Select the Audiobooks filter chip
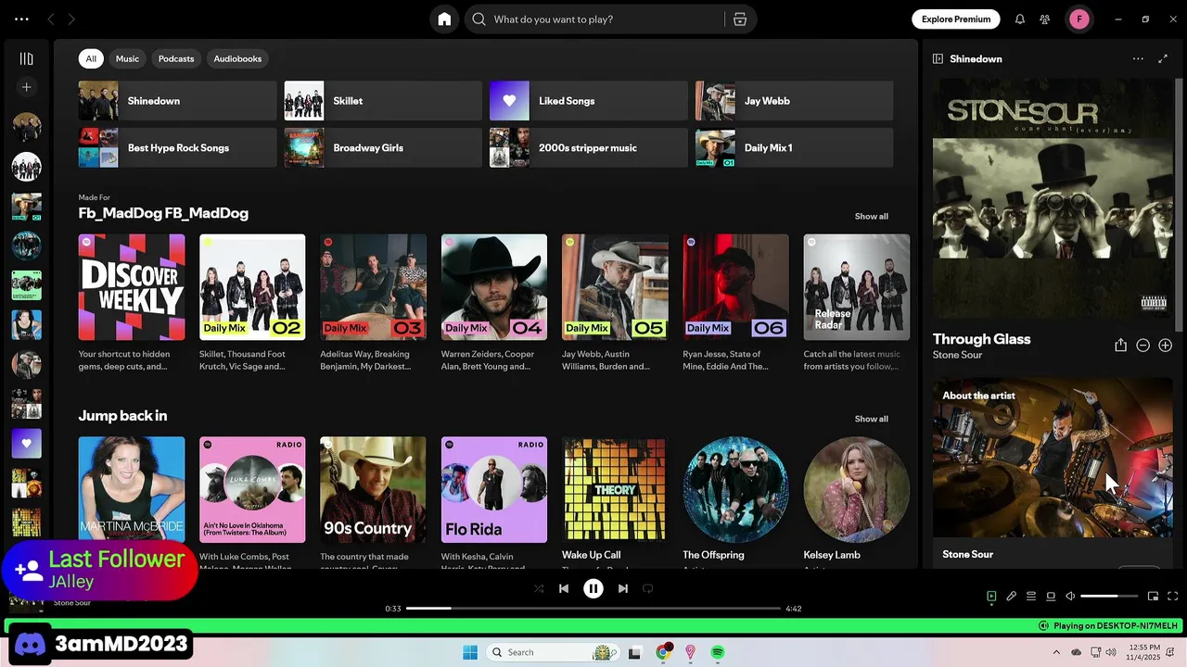 [237, 58]
